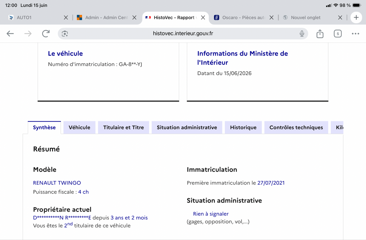Open the Contrôles techniques tab

click(x=296, y=128)
